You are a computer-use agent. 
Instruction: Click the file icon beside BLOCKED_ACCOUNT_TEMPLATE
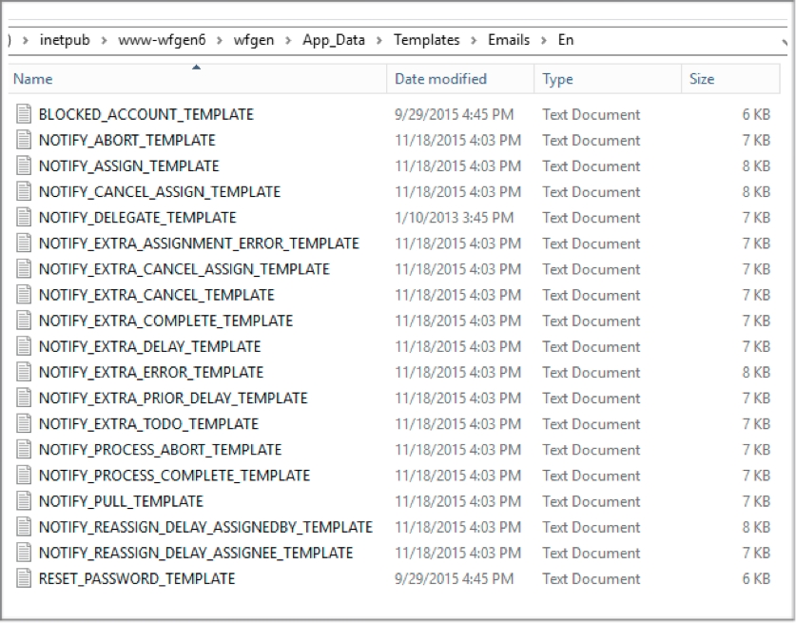[24, 115]
